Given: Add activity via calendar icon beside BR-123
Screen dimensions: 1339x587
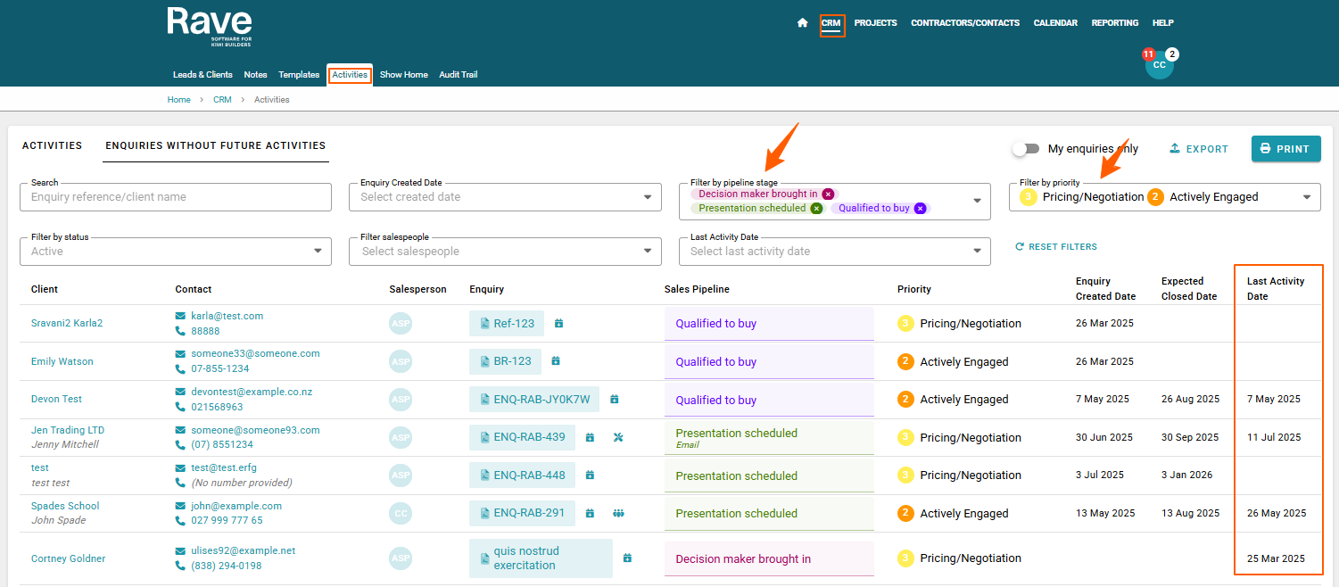Looking at the screenshot, I should [555, 361].
